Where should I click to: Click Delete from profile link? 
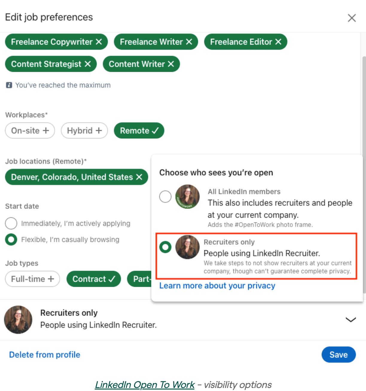point(45,355)
